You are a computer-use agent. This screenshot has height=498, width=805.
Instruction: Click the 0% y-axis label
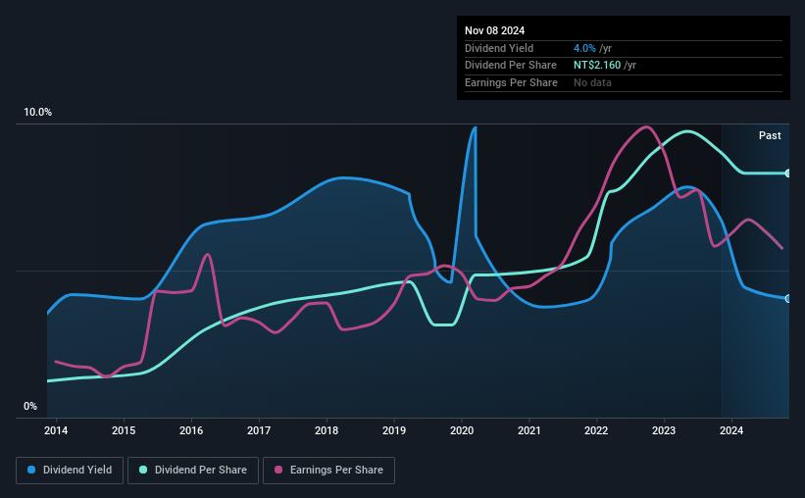point(30,406)
